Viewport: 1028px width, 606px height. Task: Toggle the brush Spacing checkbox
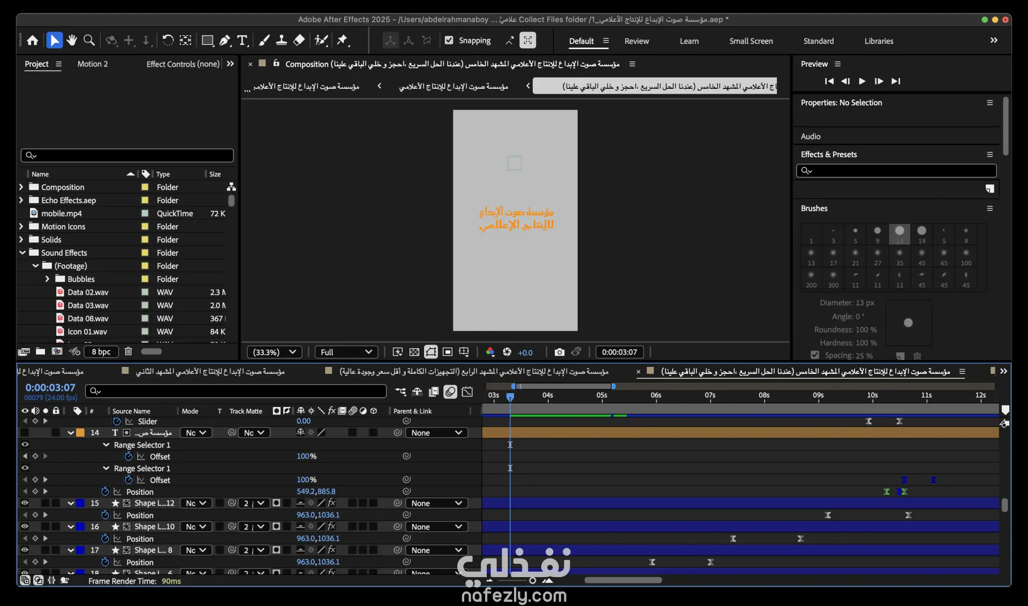(x=814, y=355)
